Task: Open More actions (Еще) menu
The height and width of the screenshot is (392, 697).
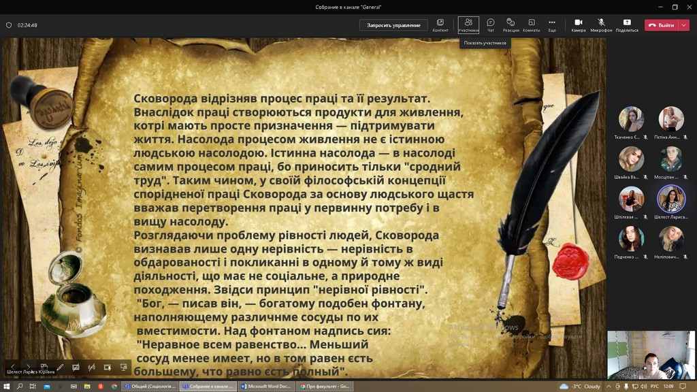Action: point(552,25)
